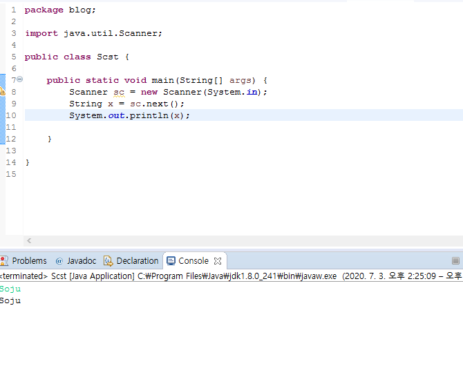This screenshot has height=384, width=463.
Task: Click the gray icon at console toolbar right
Action: [455, 261]
